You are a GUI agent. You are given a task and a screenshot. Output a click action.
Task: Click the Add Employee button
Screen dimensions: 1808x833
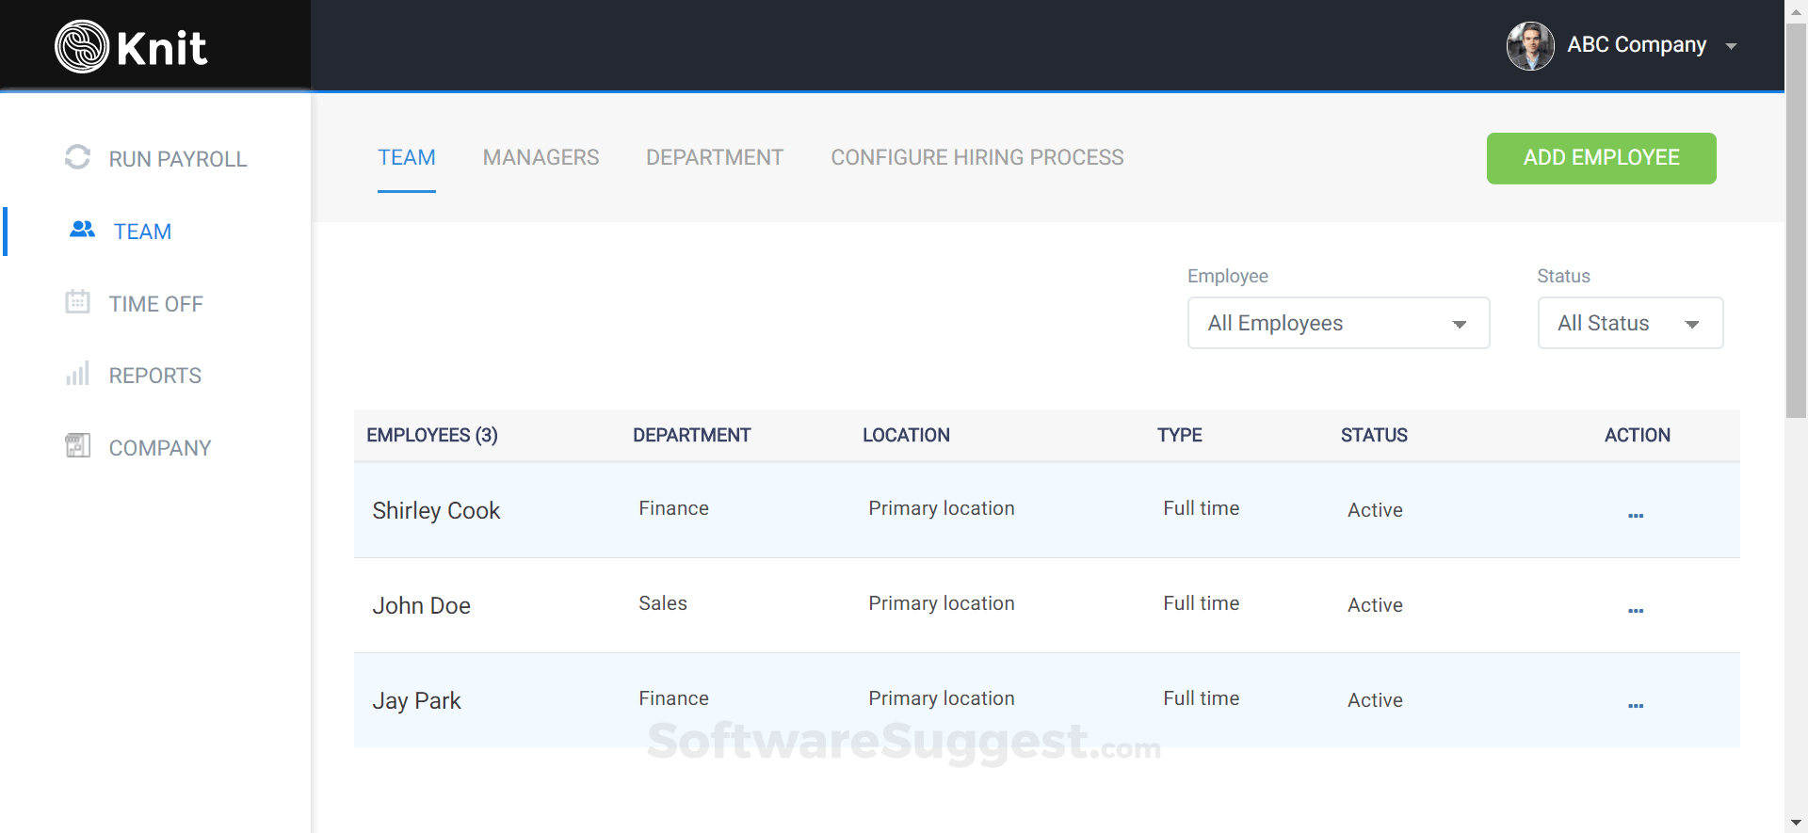point(1601,158)
